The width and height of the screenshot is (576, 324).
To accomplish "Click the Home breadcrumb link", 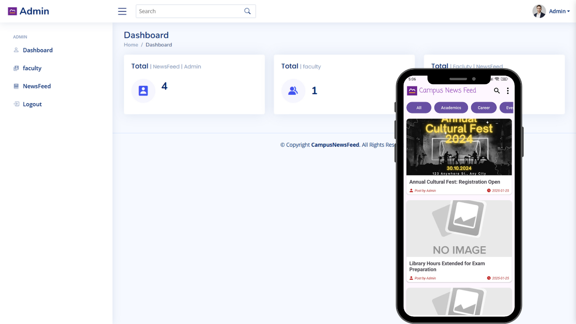I will 131,45.
